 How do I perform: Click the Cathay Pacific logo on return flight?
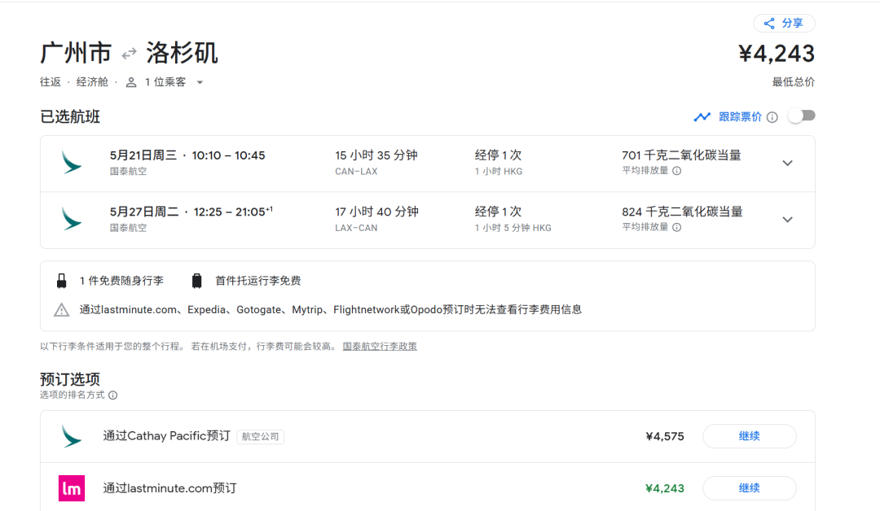(x=72, y=219)
